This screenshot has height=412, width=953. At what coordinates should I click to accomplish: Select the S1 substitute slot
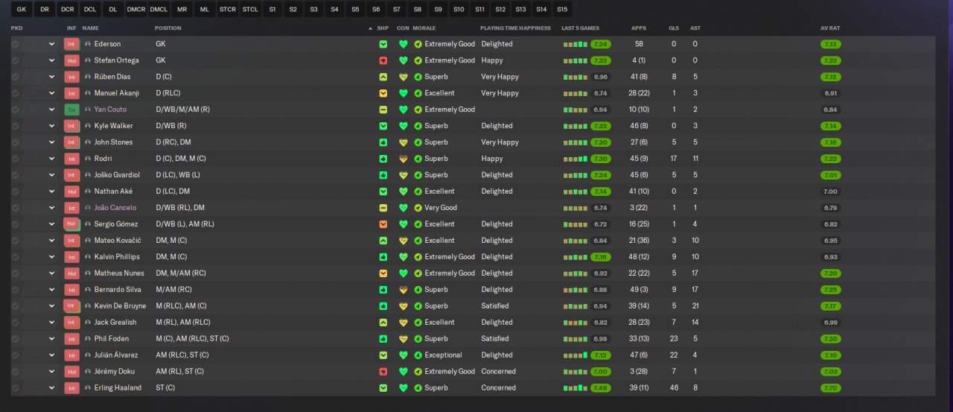click(272, 9)
